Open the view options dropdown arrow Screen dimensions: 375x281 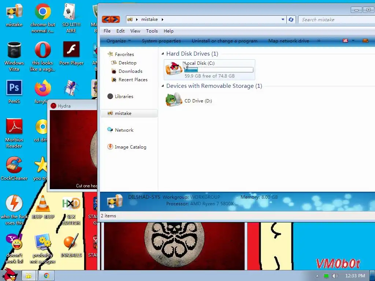click(353, 41)
